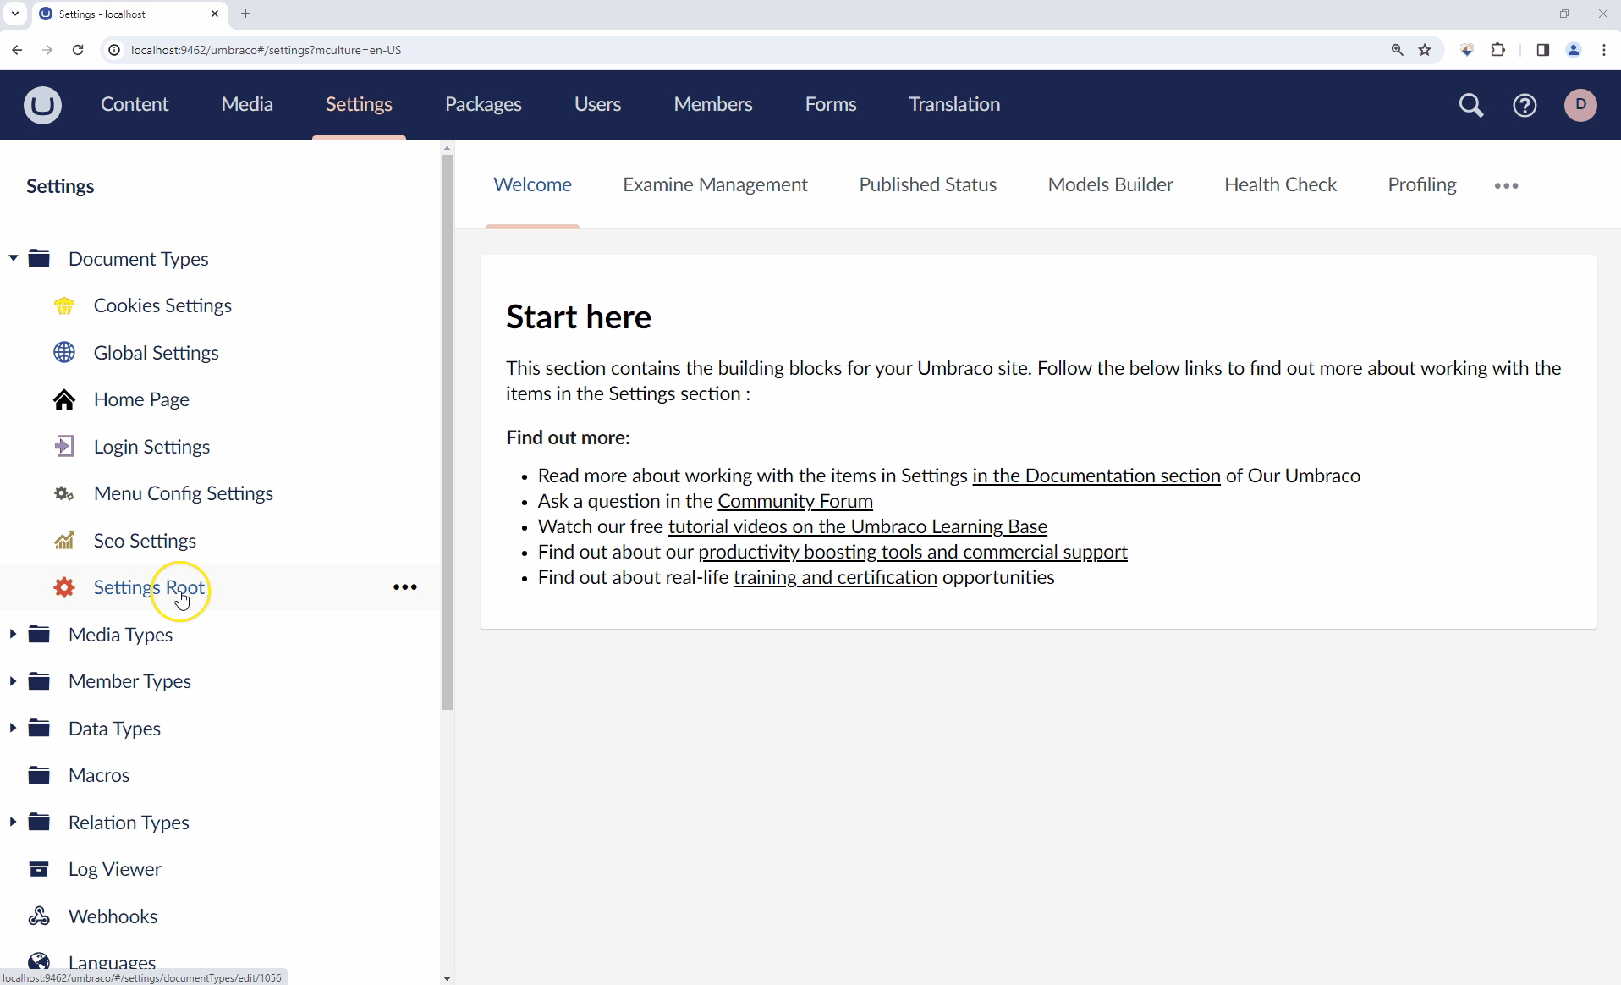The height and width of the screenshot is (985, 1621).
Task: Switch to the Members section
Action: pos(713,104)
